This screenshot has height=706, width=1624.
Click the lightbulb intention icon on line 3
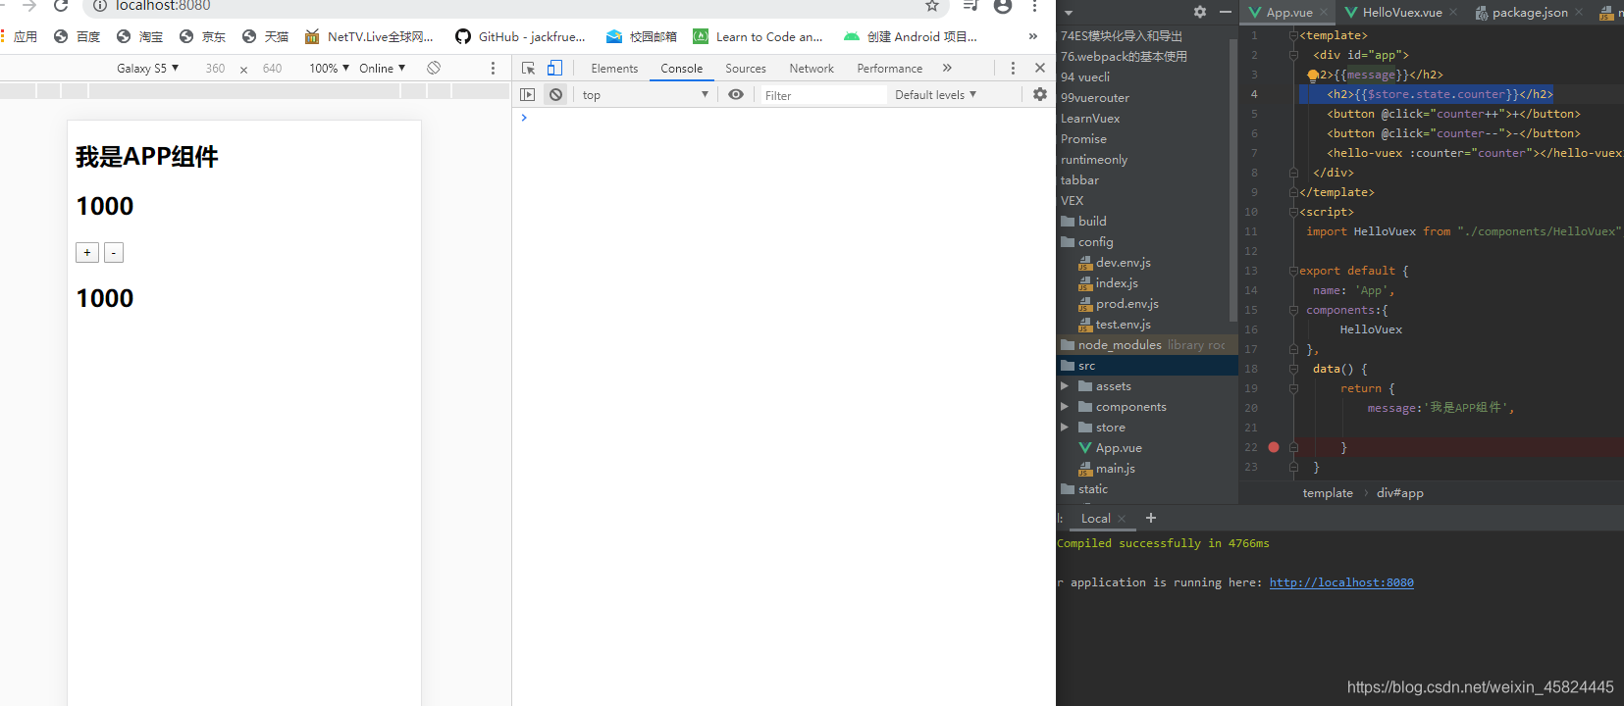[x=1312, y=75]
